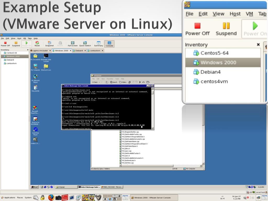Open the My Documents desktop icon
The image size is (268, 201).
point(35,57)
